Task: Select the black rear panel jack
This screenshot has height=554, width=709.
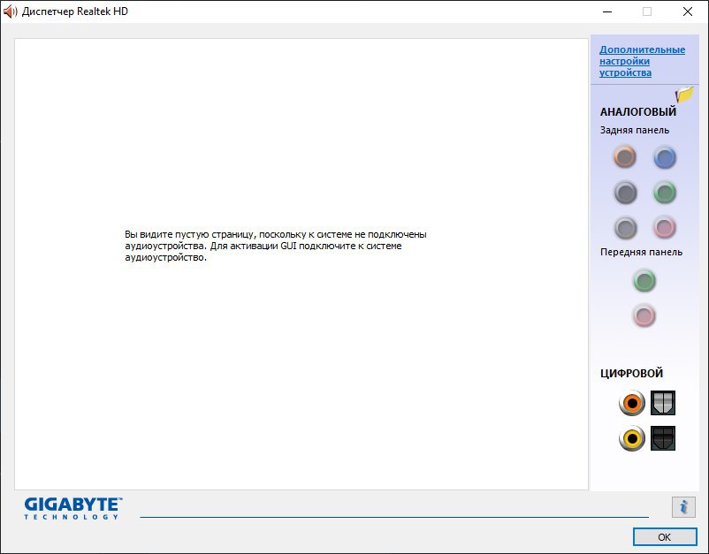Action: [x=625, y=193]
